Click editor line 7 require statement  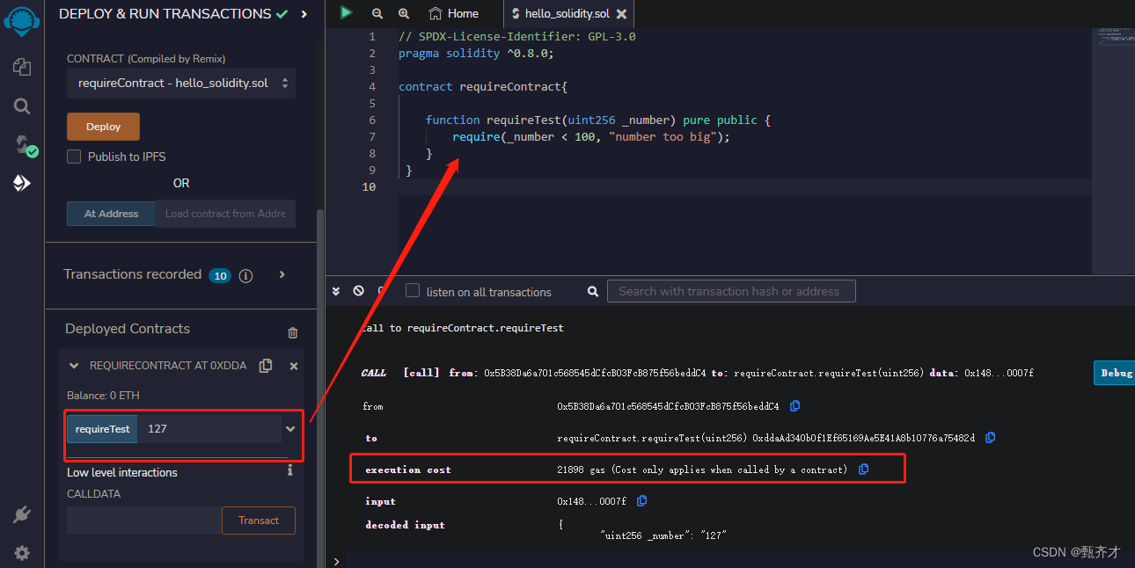pos(591,137)
